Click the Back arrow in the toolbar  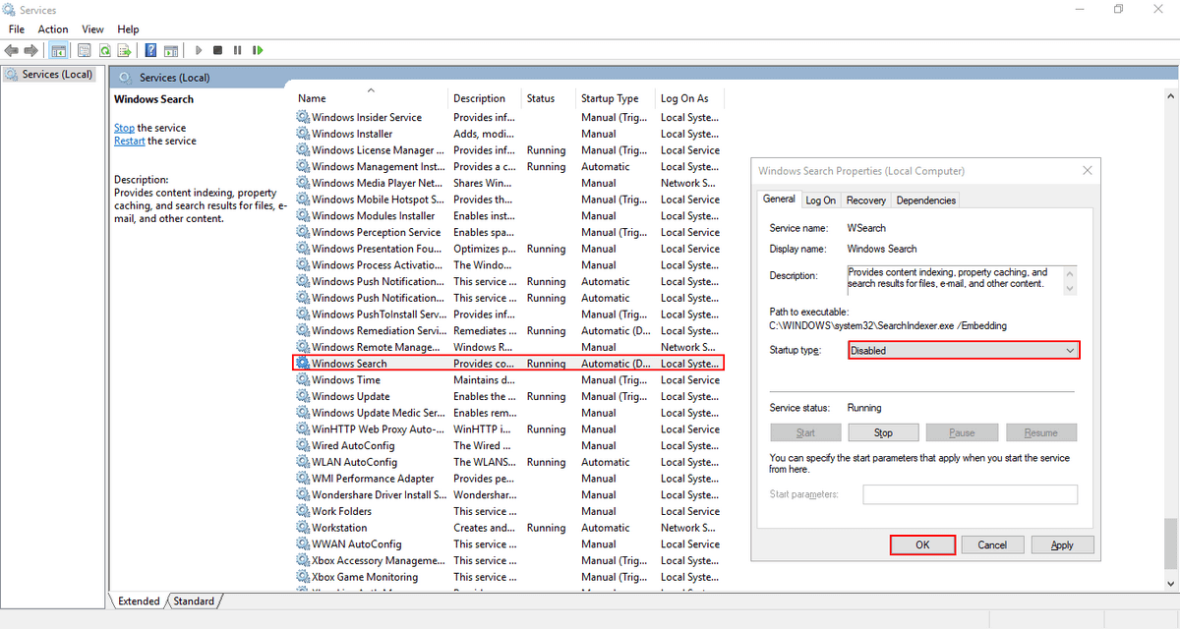click(12, 50)
